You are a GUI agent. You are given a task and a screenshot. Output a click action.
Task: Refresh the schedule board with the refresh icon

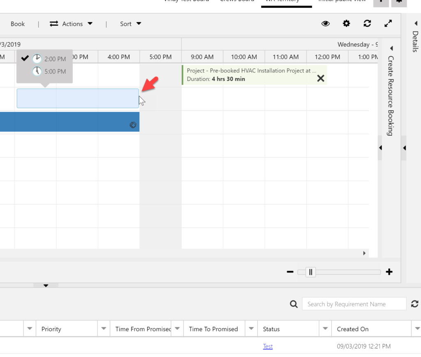(367, 23)
